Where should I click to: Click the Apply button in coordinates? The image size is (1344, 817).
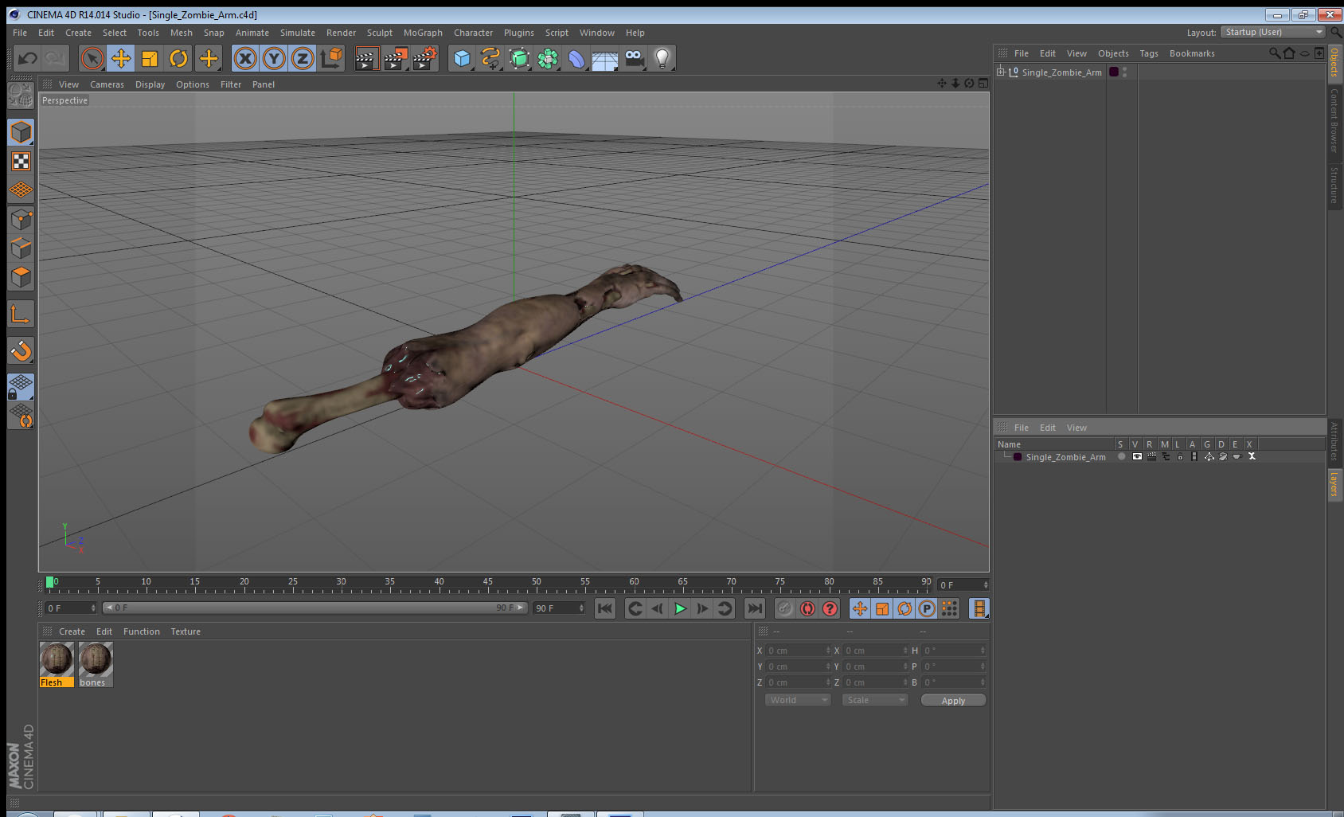coord(953,701)
